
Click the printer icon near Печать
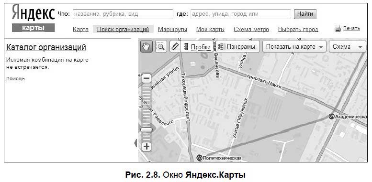click(x=338, y=29)
